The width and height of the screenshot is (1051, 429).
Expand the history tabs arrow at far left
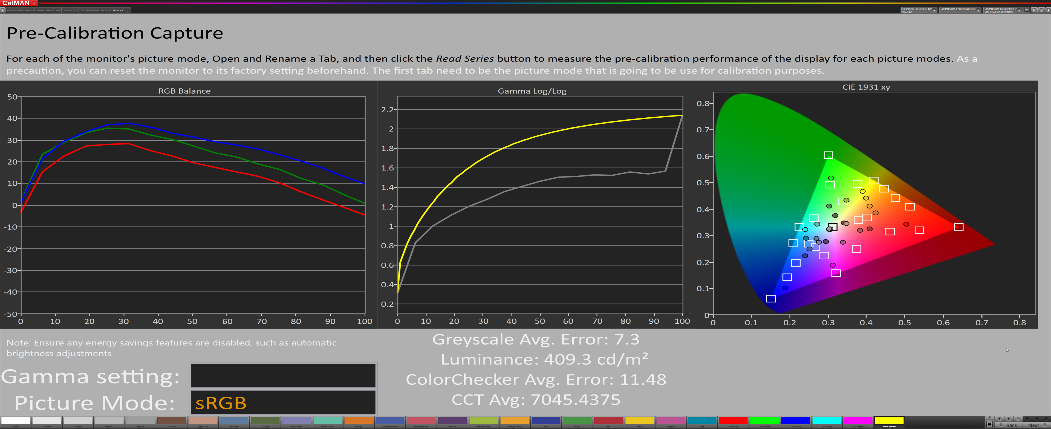coord(2,10)
